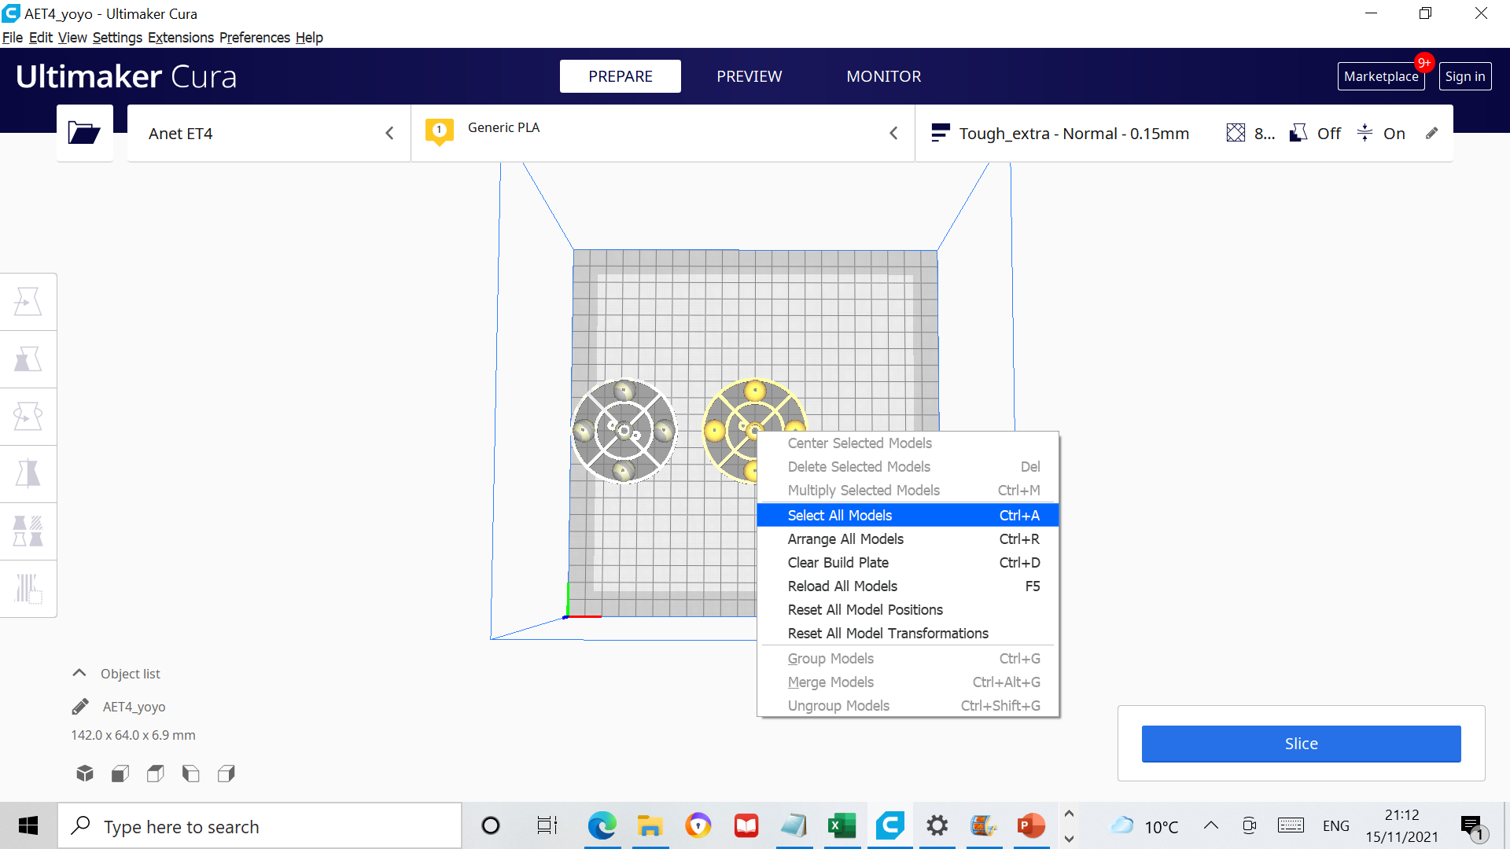Select the Rotate tool in left toolbar

[28, 417]
